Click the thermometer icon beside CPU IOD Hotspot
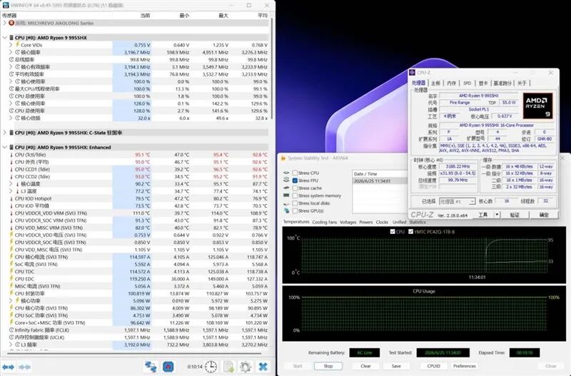The height and width of the screenshot is (376, 571). coord(11,198)
